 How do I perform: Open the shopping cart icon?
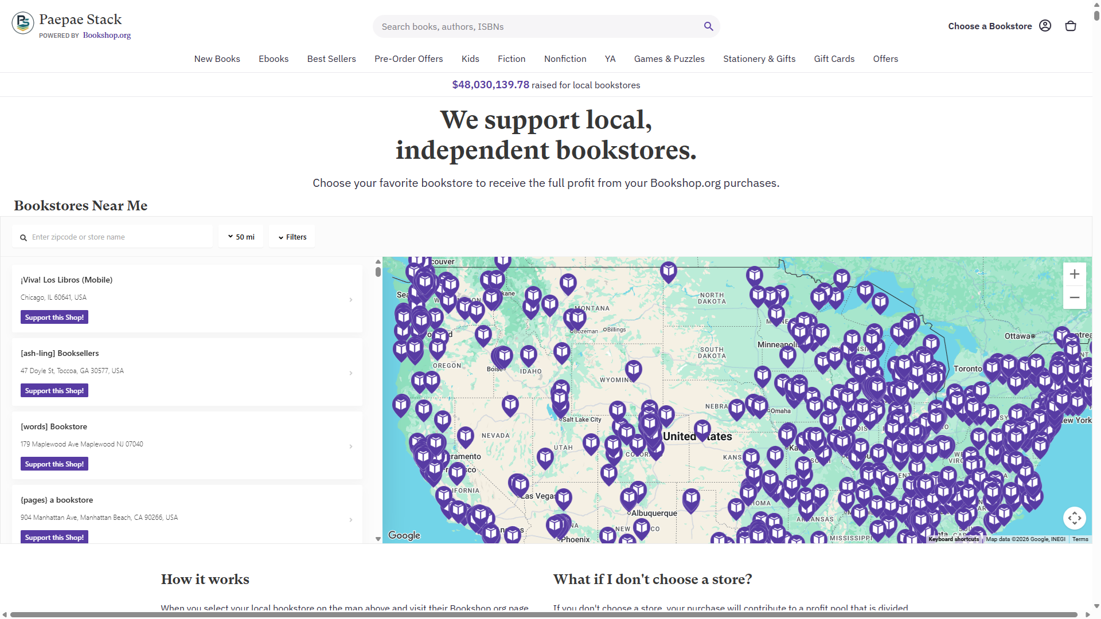click(1071, 26)
